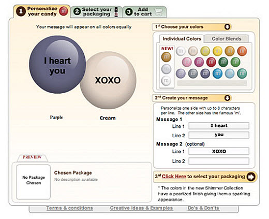Collapse the Create your message section arrow
Viewport: 269px width, 219px height.
227,98
